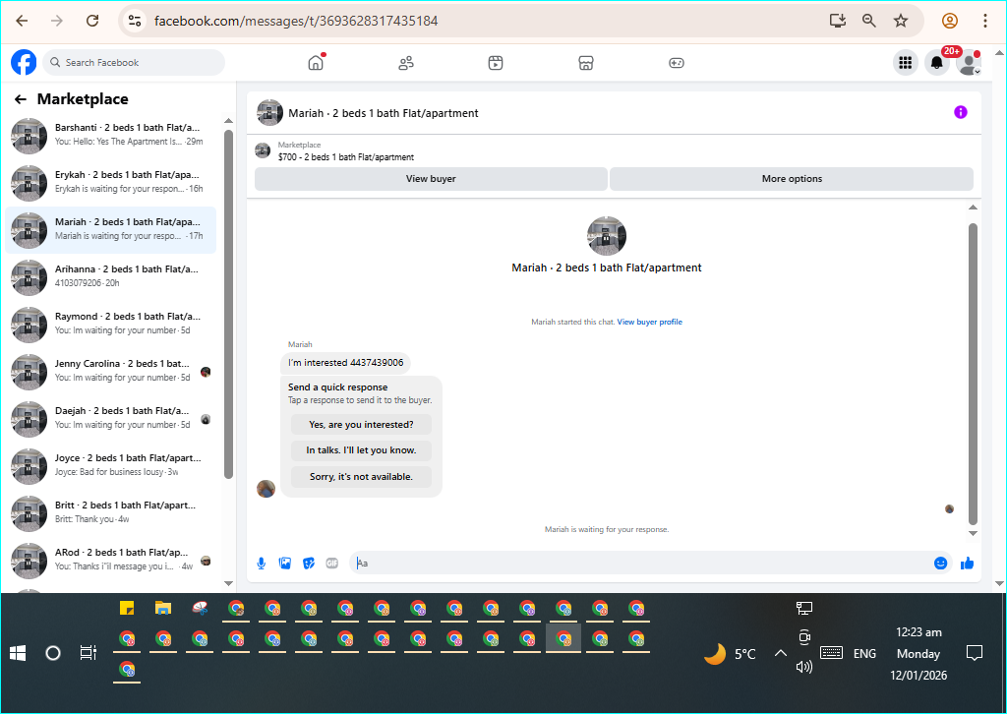The image size is (1007, 714).
Task: Click the ENG language indicator
Action: (864, 654)
